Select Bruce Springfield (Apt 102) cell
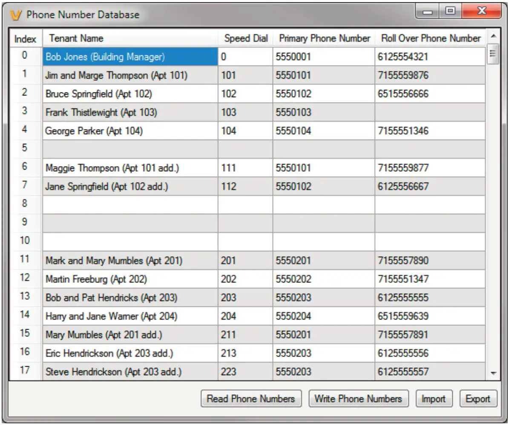Viewport: 509px width, 425px height. coord(130,94)
